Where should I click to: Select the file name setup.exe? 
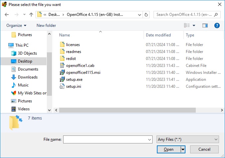pyautogui.click(x=74, y=79)
